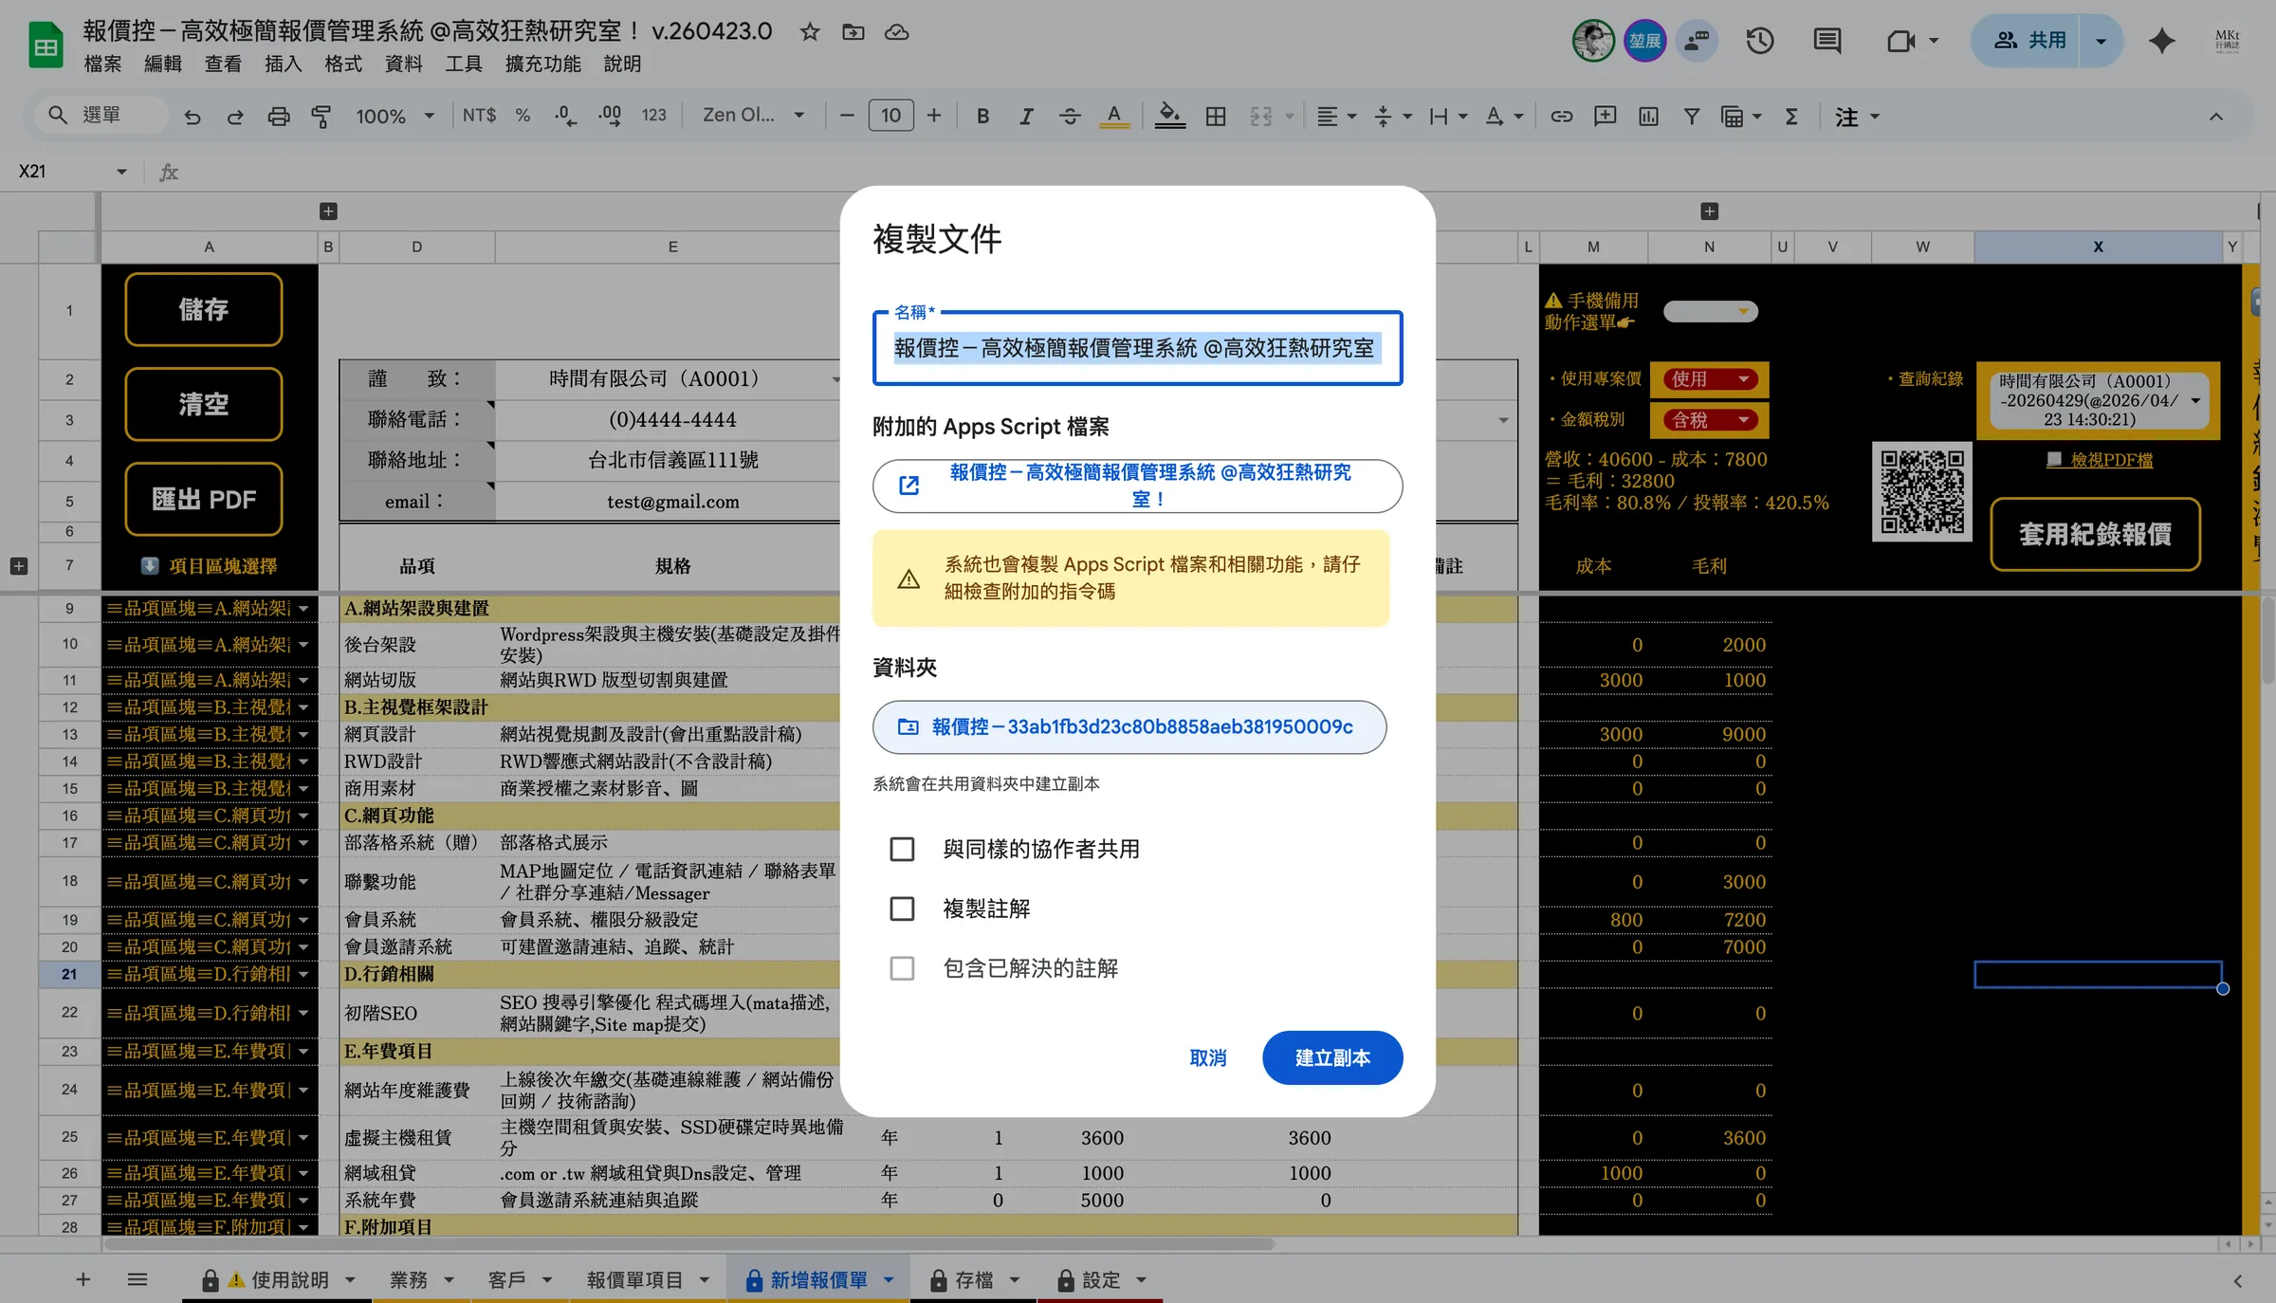Image resolution: width=2276 pixels, height=1303 pixels.
Task: Click the 名稱 name input field
Action: pos(1137,348)
